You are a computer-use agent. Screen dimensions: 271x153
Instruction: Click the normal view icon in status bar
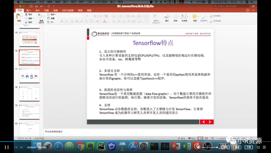click(x=200, y=138)
